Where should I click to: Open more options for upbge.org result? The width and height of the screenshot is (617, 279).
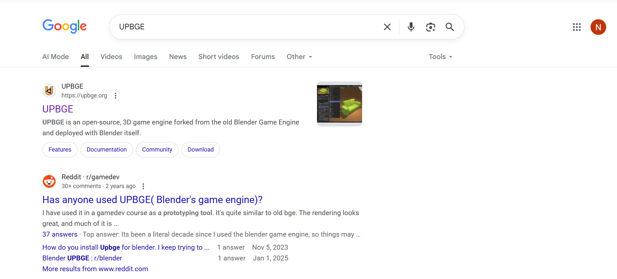click(115, 95)
